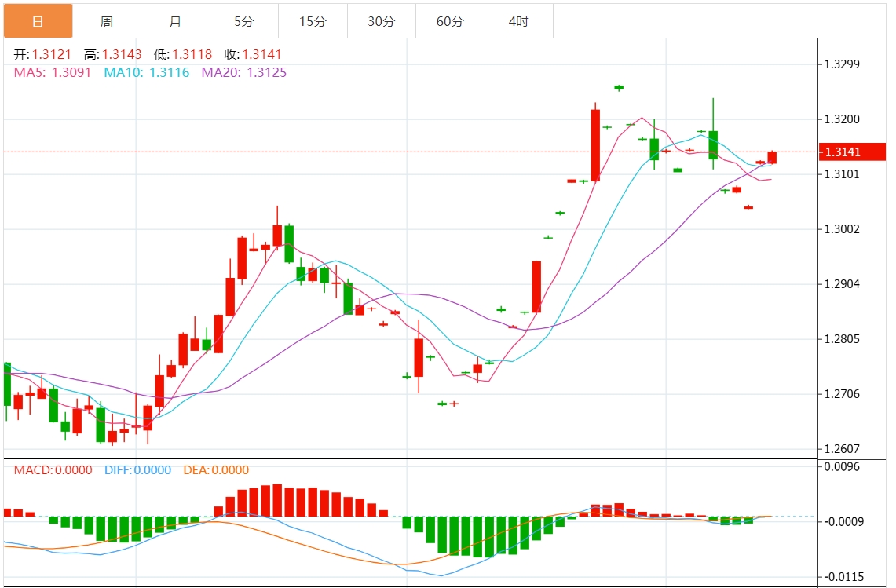Viewport: 896px width, 588px height.
Task: Click the 高: 1.3143 high price
Action: [112, 54]
